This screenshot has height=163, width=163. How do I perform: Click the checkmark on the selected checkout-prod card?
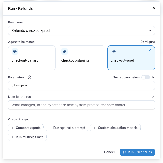coord(150,50)
